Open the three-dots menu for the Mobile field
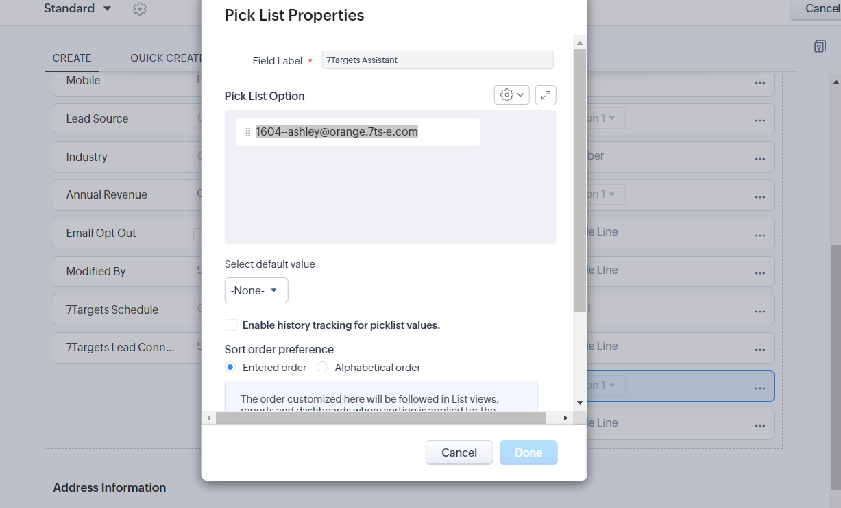 coord(759,82)
